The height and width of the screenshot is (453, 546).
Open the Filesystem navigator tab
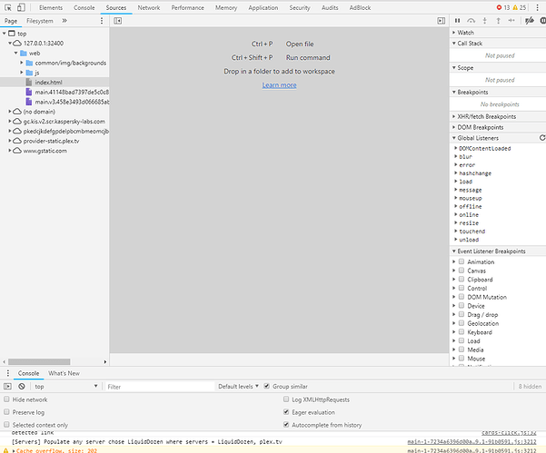click(x=40, y=21)
